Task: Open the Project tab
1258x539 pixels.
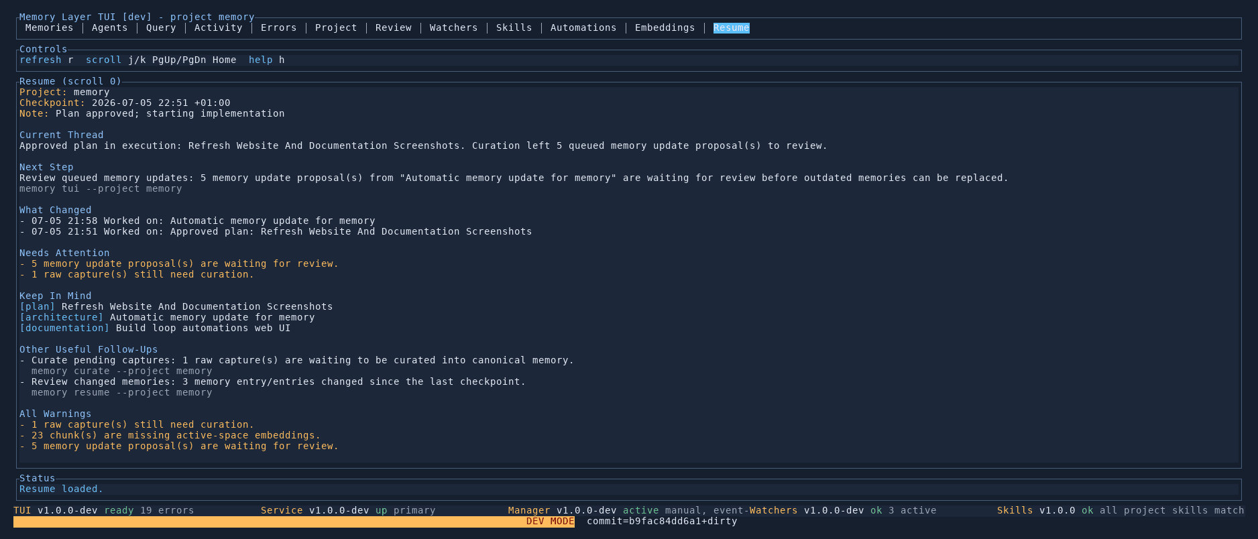Action: point(336,27)
